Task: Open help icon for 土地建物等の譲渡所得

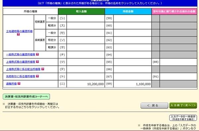Action: coord(18,34)
